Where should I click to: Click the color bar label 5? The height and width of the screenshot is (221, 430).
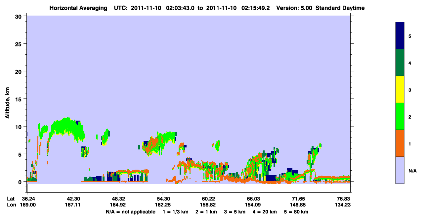point(410,36)
